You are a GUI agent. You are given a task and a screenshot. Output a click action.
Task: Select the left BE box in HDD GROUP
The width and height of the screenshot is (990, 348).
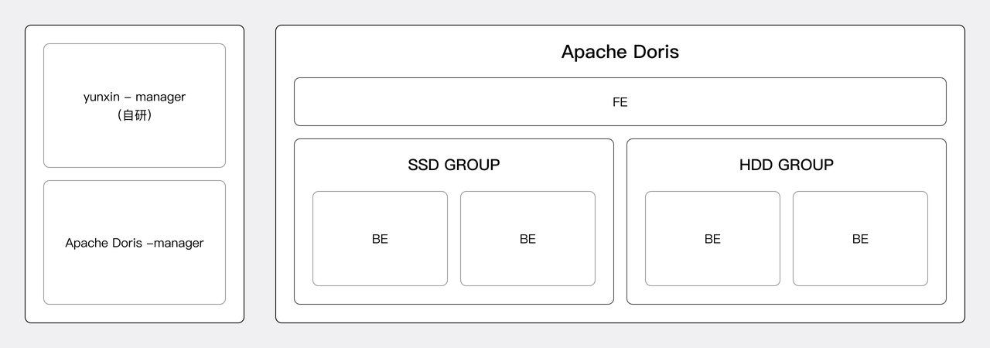click(x=712, y=263)
